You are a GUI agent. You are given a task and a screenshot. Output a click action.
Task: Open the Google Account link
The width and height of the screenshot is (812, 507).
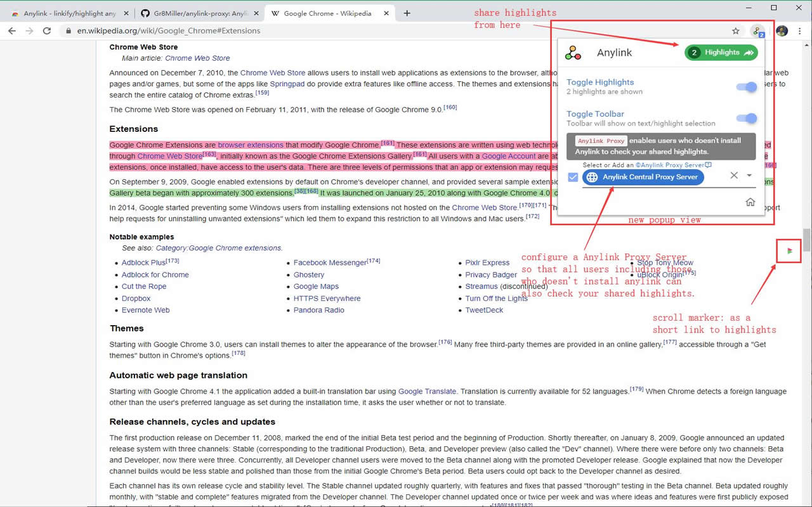[x=509, y=156]
